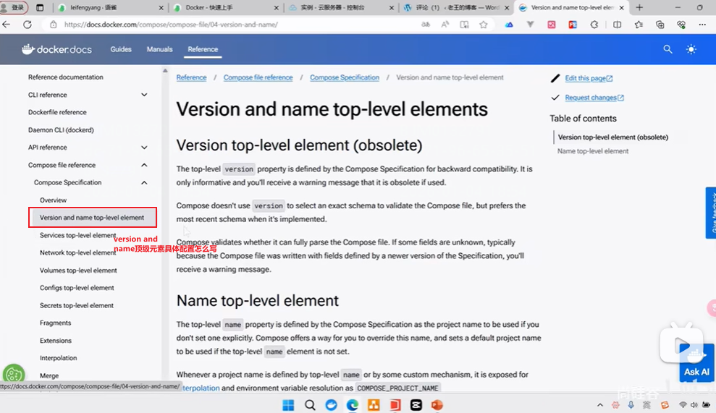Expand the CLI reference section
The width and height of the screenshot is (716, 413).
pos(144,95)
